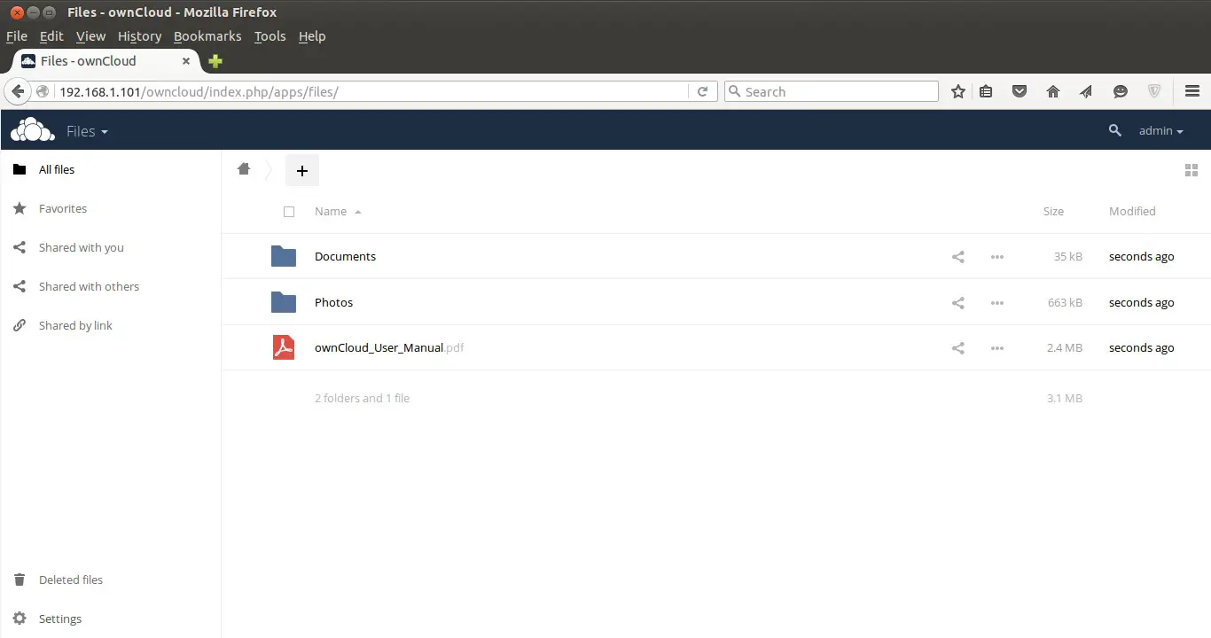Open the Firefox hamburger menu
1211x638 pixels.
pos(1192,91)
